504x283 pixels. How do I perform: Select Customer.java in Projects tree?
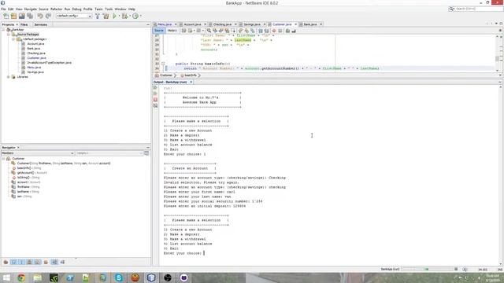click(37, 58)
